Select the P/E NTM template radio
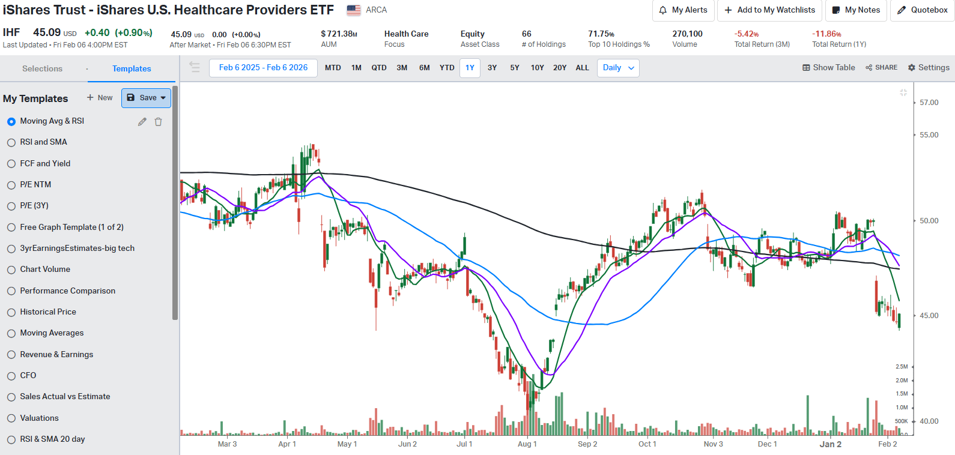The image size is (955, 455). pos(11,185)
